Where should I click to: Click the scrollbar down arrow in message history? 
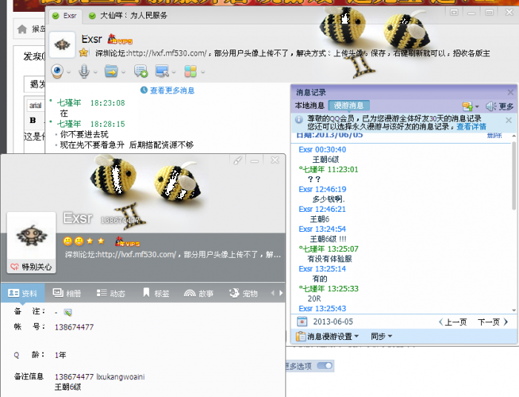click(x=514, y=310)
